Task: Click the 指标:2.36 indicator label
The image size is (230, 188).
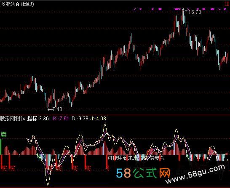Action: 38,119
